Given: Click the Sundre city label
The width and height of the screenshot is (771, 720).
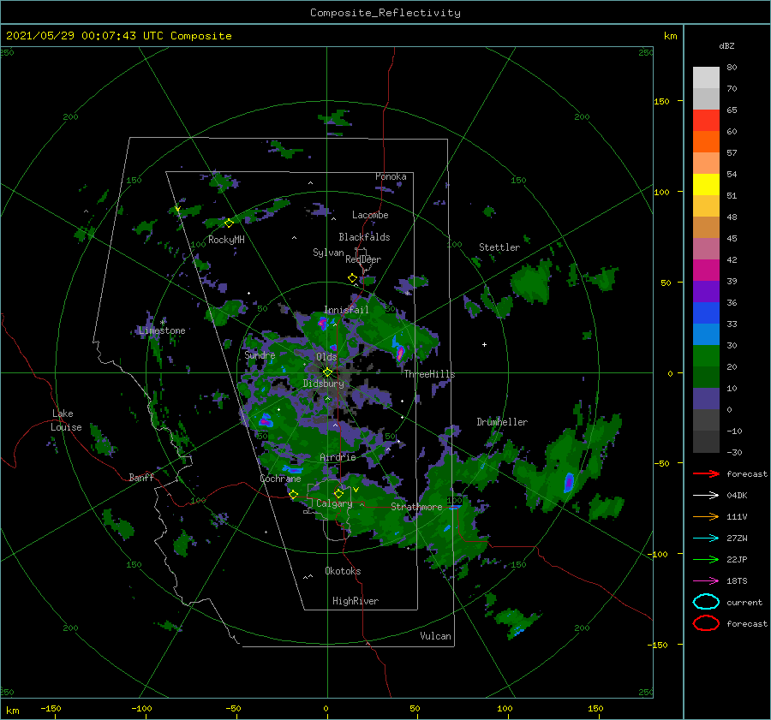Looking at the screenshot, I should click(x=260, y=354).
